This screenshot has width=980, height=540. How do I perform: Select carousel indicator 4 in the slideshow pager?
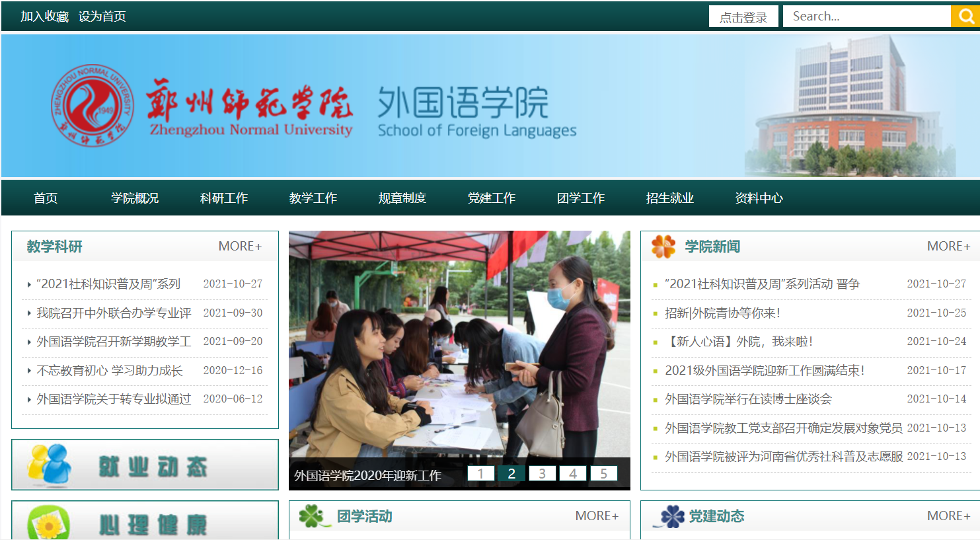point(573,473)
